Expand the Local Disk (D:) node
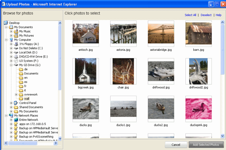Image resolution: width=226 pixels, height=150 pixels. pyautogui.click(x=11, y=53)
